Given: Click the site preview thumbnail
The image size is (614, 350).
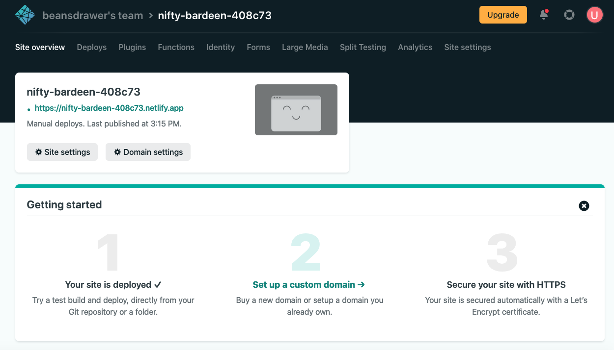Looking at the screenshot, I should point(296,110).
